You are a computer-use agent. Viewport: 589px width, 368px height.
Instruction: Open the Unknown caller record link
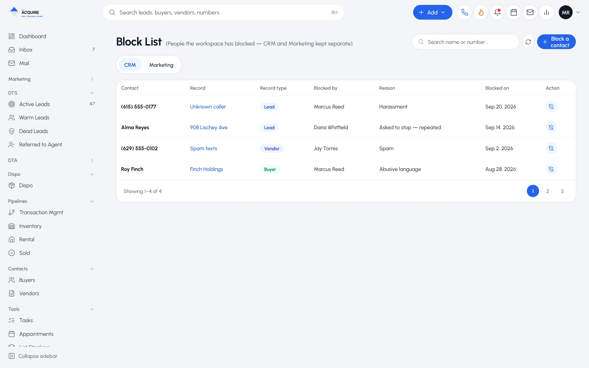208,107
